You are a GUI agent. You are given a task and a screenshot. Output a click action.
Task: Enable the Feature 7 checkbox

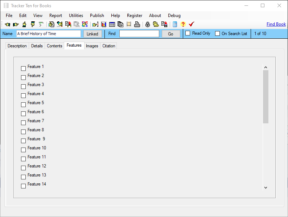click(23, 123)
